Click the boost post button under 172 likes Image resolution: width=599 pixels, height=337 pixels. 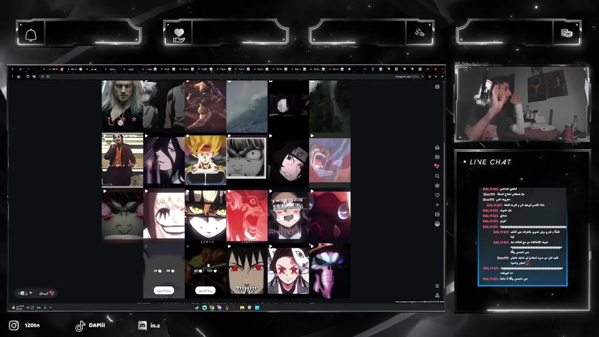(205, 290)
